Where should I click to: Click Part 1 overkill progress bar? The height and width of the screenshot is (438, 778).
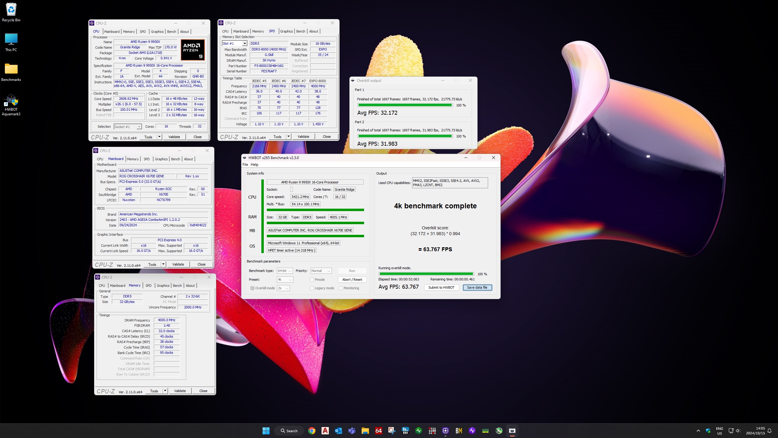pos(405,105)
